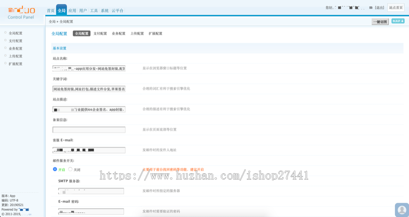Focus the SMTP 服务器 input field

pos(91,191)
